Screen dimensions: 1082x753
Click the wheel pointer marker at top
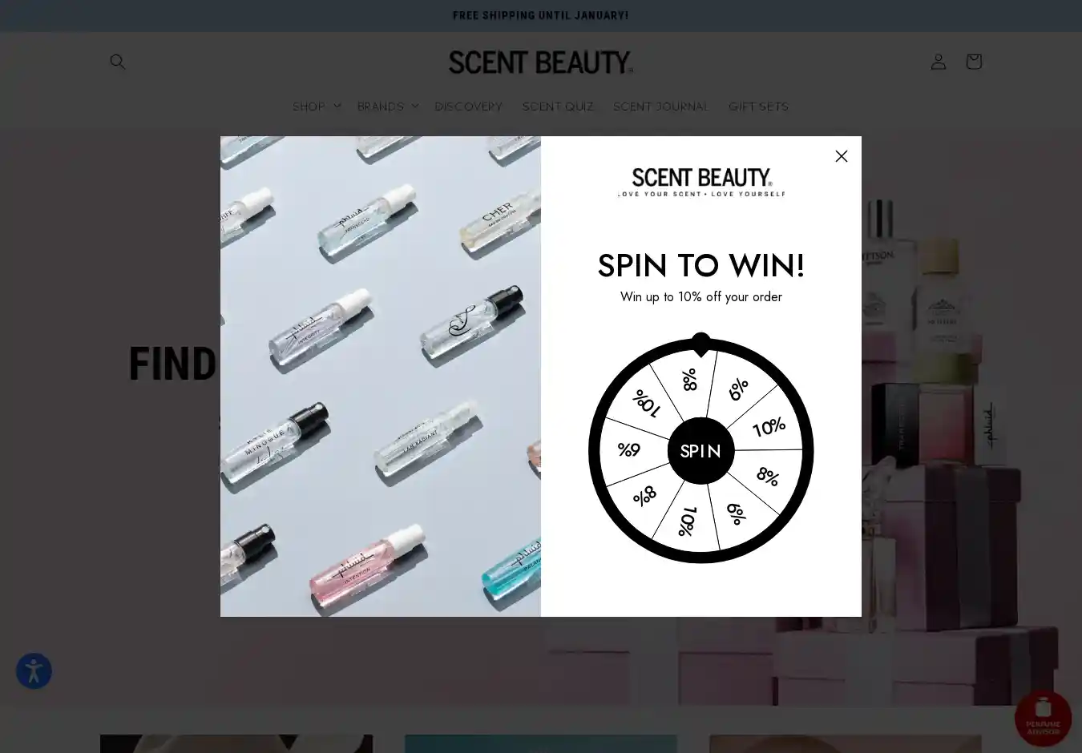coord(701,344)
